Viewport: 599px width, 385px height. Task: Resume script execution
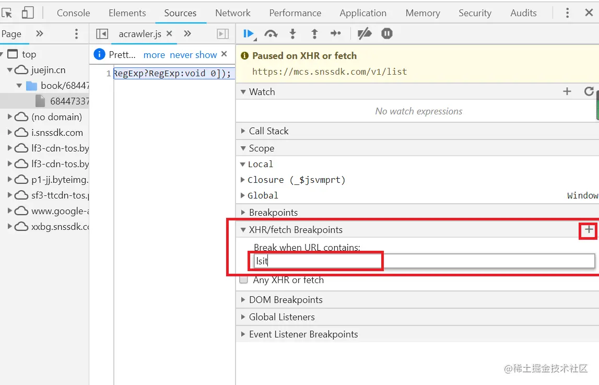coord(250,34)
